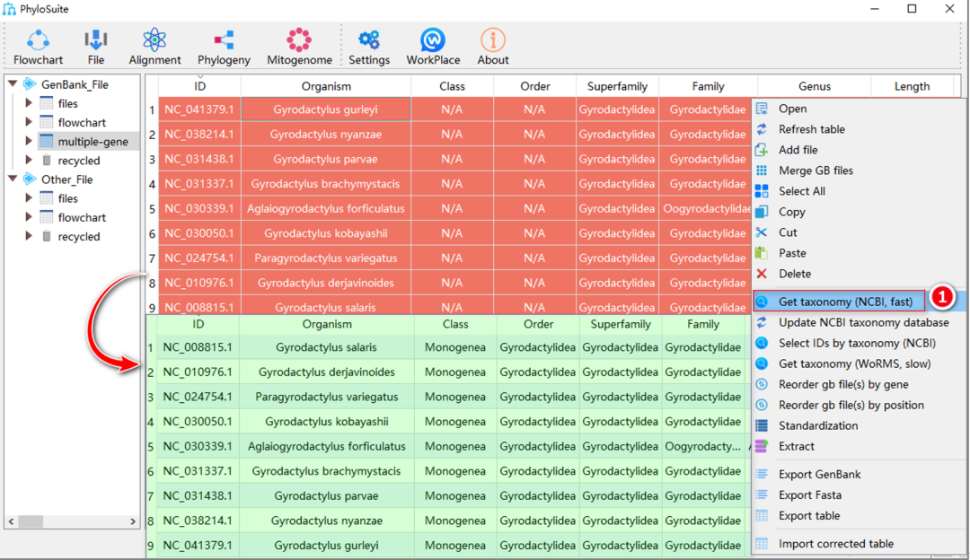Click the Paste clipboard icon
The image size is (970, 560).
click(763, 253)
